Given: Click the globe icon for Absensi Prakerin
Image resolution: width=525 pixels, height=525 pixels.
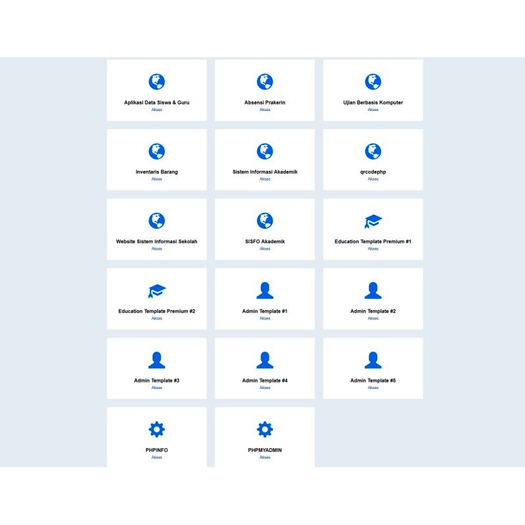Looking at the screenshot, I should [x=265, y=81].
